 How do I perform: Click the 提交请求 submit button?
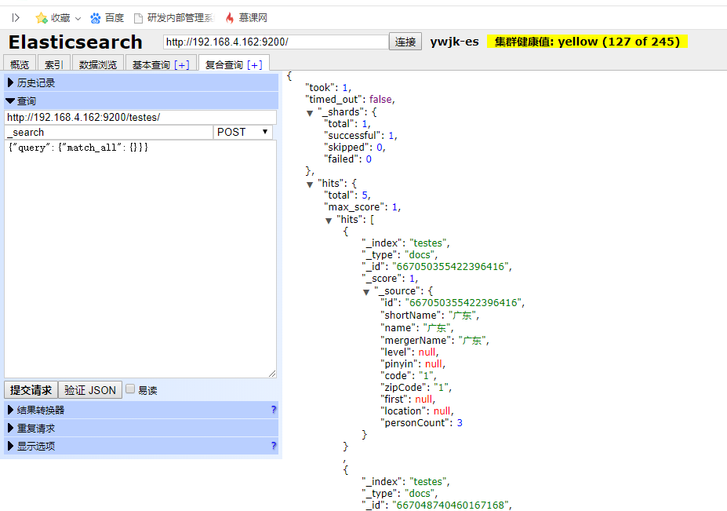(30, 389)
